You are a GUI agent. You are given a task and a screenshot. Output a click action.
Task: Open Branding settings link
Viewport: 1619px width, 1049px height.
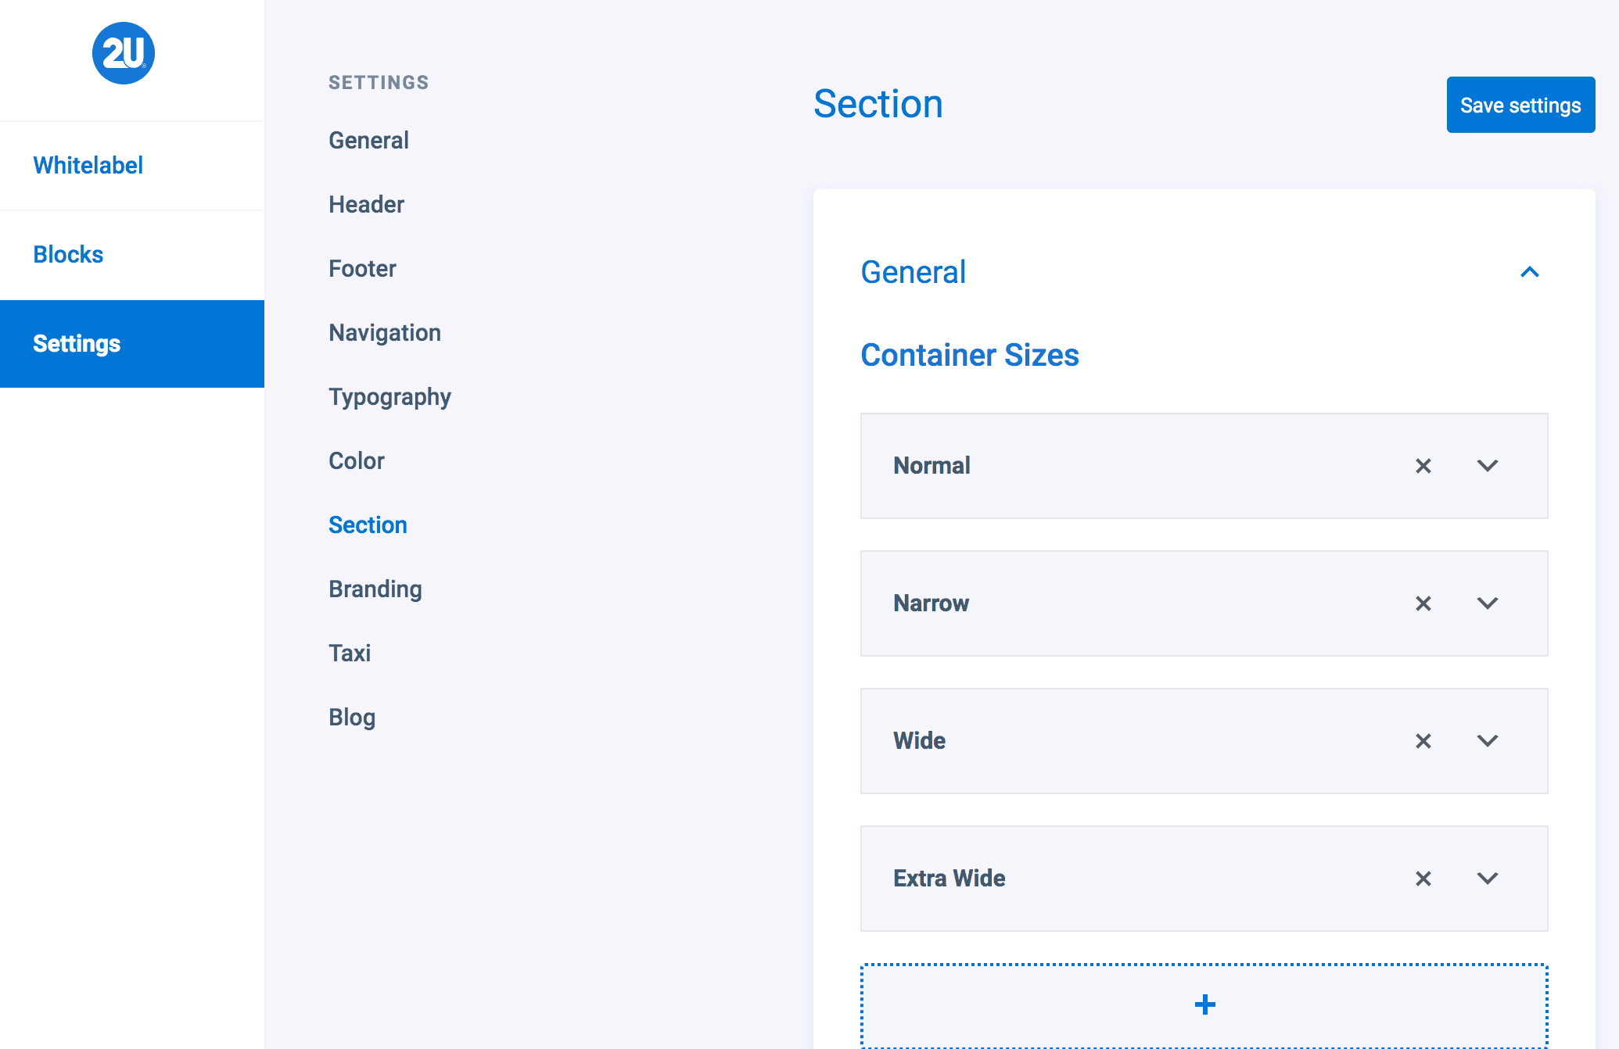(375, 589)
